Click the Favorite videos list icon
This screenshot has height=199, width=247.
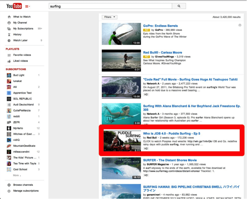9,55
